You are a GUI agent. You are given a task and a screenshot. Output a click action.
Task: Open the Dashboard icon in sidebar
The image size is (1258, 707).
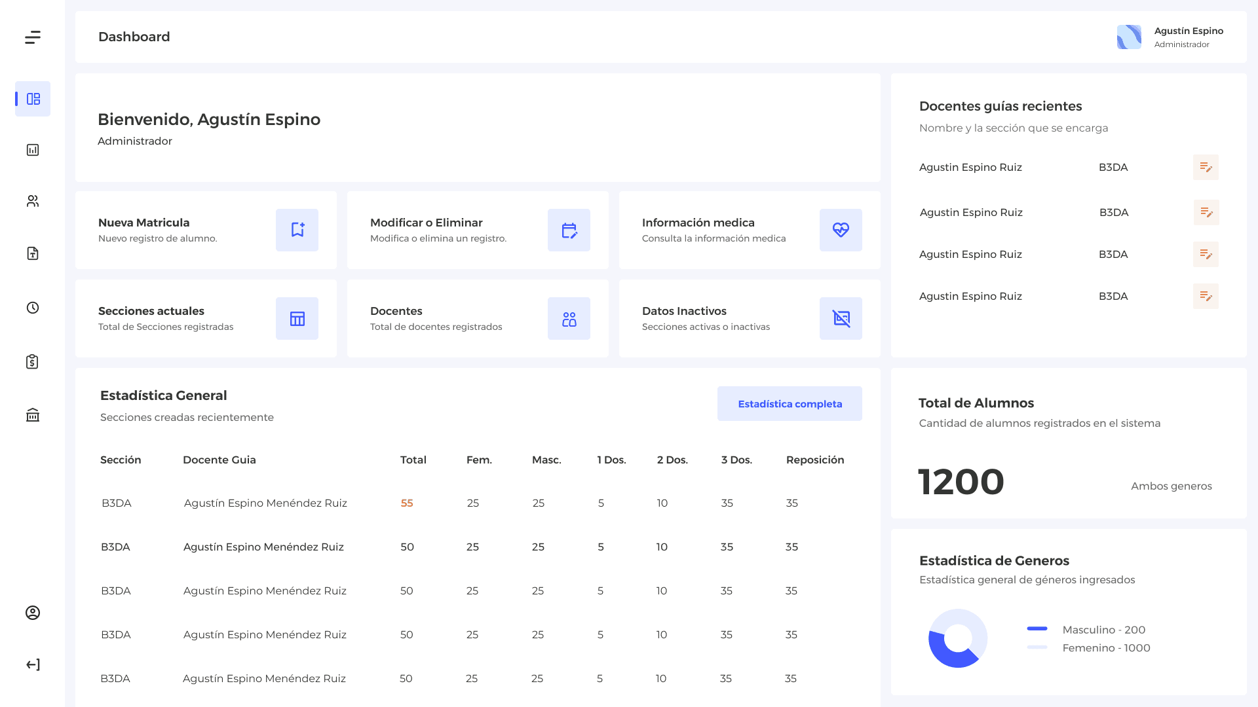point(32,99)
